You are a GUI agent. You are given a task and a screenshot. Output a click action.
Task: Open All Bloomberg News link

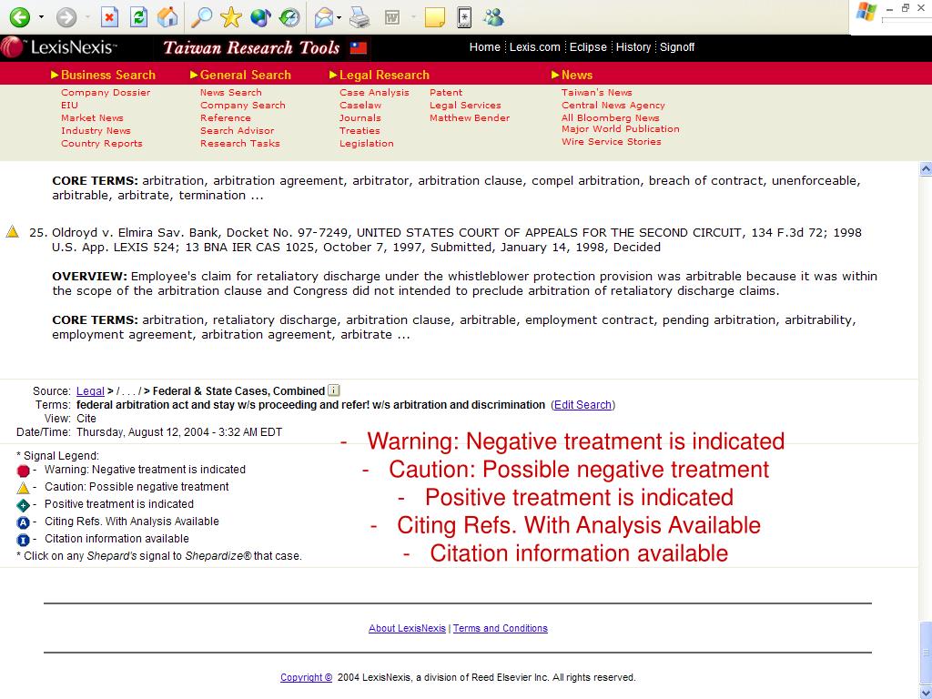click(x=611, y=117)
